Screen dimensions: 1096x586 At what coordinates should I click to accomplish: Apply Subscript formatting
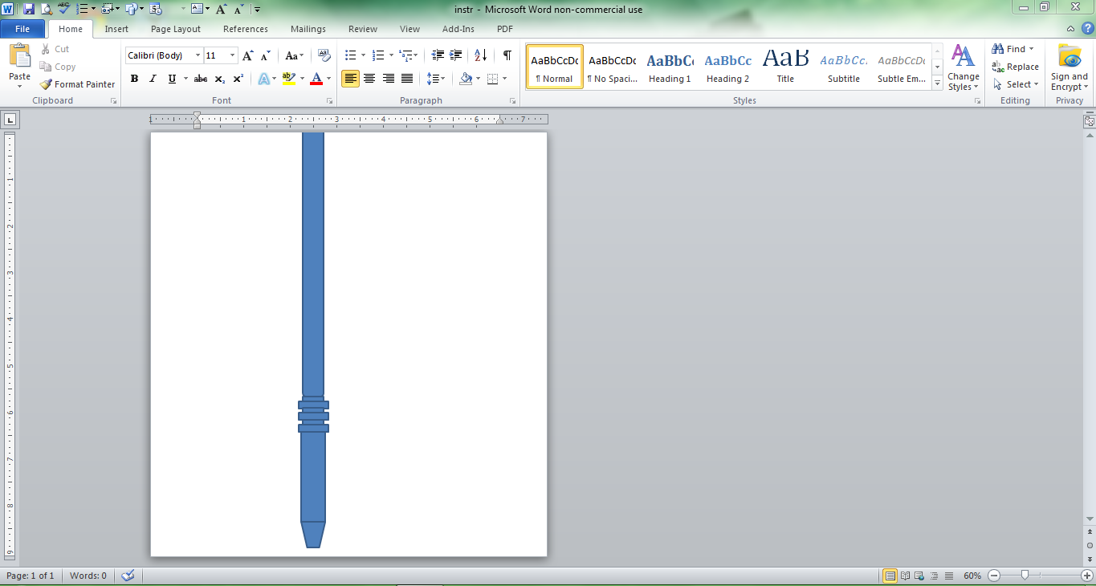pyautogui.click(x=220, y=79)
